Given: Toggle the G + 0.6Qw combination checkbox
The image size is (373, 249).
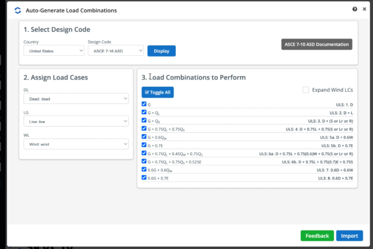Looking at the screenshot, I should [144, 137].
